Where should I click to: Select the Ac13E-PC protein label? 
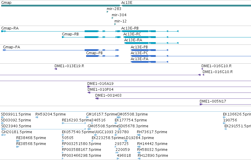point(139,53)
